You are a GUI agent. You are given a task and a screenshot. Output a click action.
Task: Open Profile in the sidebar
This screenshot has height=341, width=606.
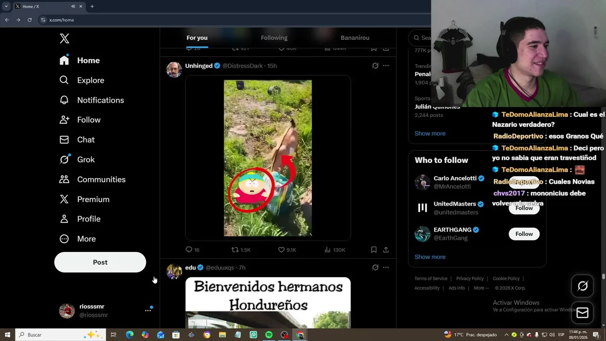[x=80, y=219]
